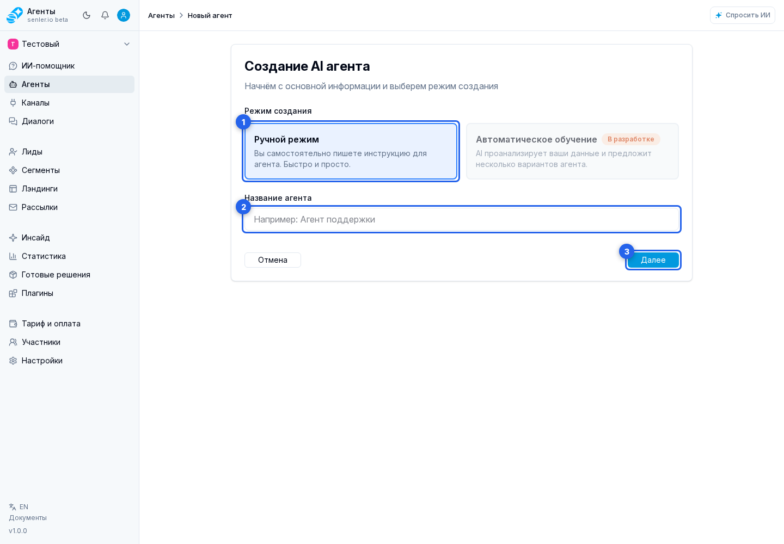Click the Лэндинги layout icon

[x=13, y=189]
